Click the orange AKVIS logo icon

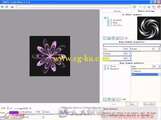(159, 7)
